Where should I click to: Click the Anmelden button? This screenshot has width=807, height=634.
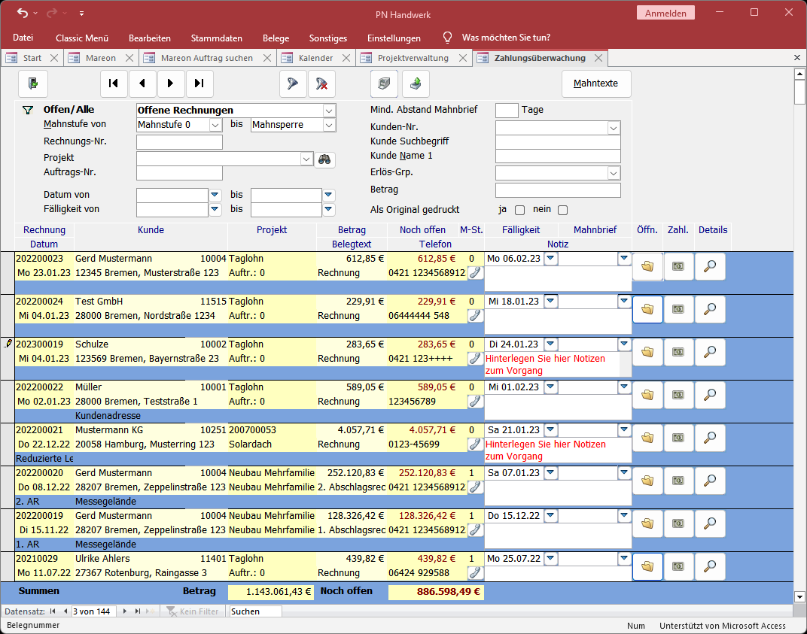click(x=665, y=13)
